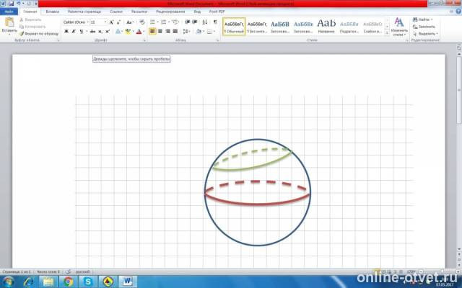Image resolution: width=462 pixels, height=288 pixels.
Task: Toggle strikethrough abc formatting
Action: click(92, 32)
